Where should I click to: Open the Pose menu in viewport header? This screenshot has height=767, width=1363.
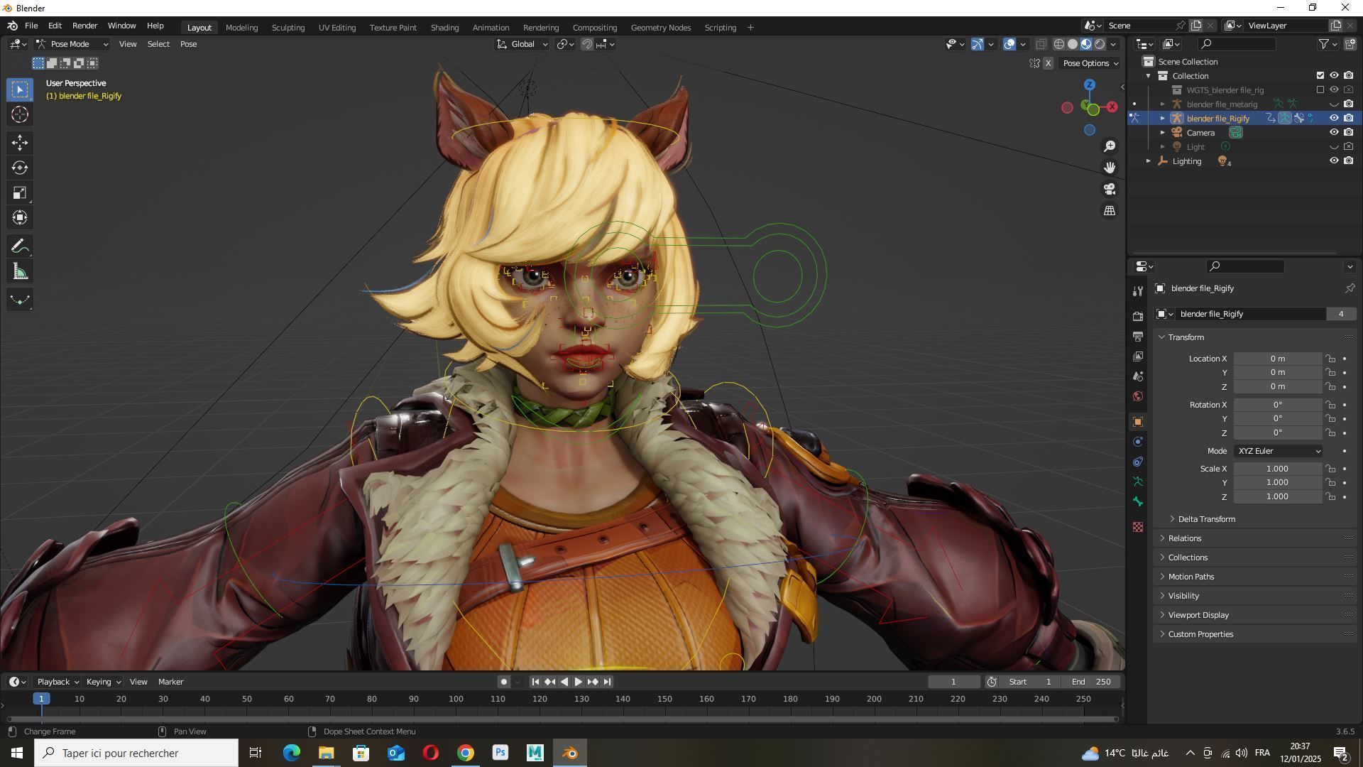pyautogui.click(x=188, y=44)
